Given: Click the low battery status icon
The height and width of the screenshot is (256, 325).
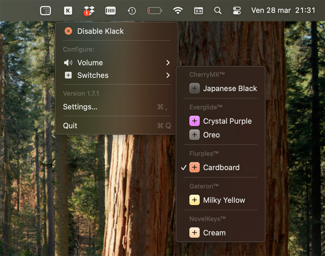Looking at the screenshot, I should pos(155,11).
